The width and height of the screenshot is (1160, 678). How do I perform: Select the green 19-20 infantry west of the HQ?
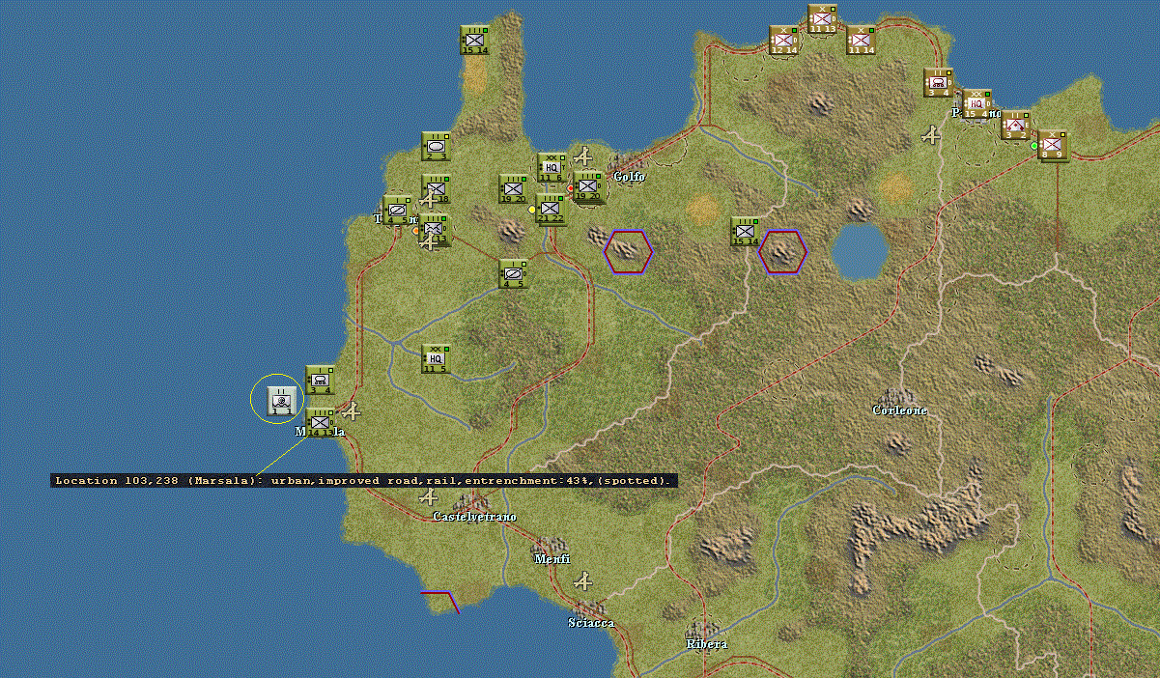coord(513,188)
